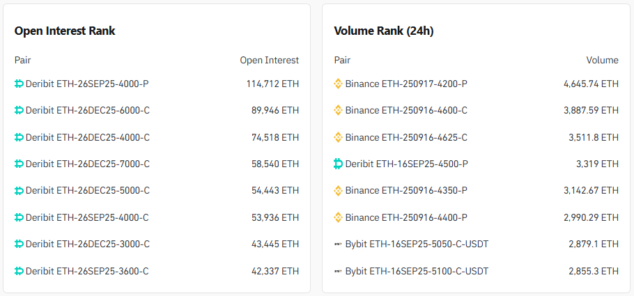Screen dimensions: 634x296
Task: Click Deribit icon beside ETH-26DEC25-7000-C
Action: pyautogui.click(x=19, y=164)
